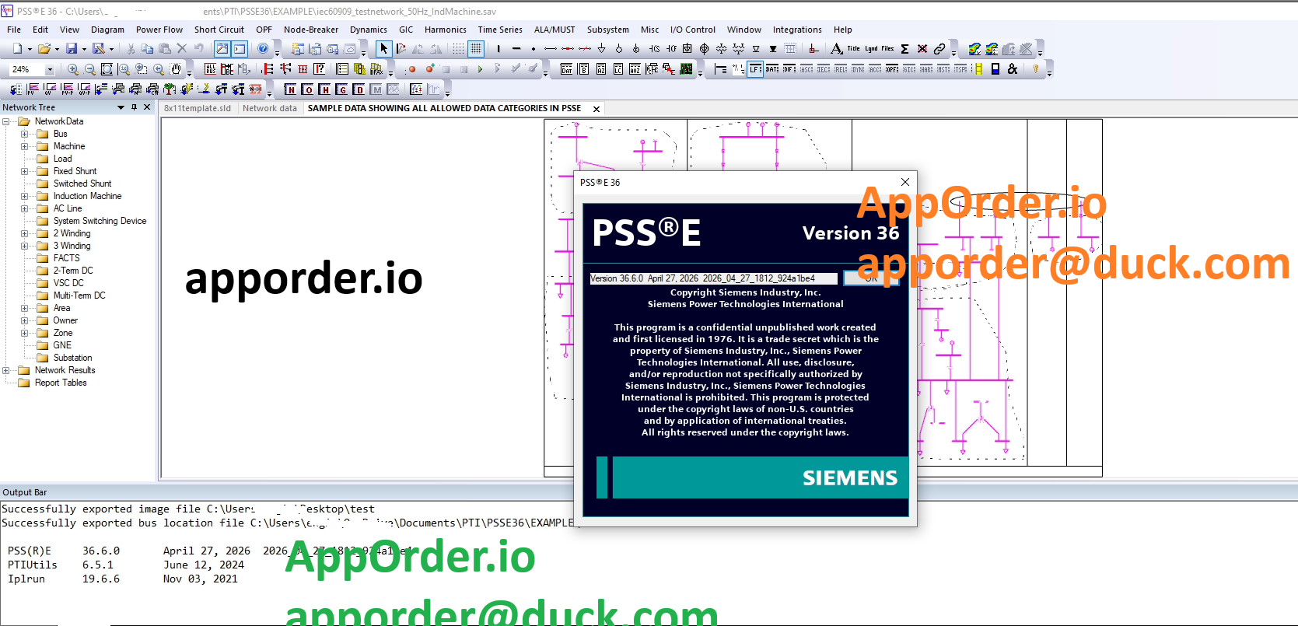The image size is (1298, 626).
Task: Open the Network Tree panel options arrow
Action: 121,107
